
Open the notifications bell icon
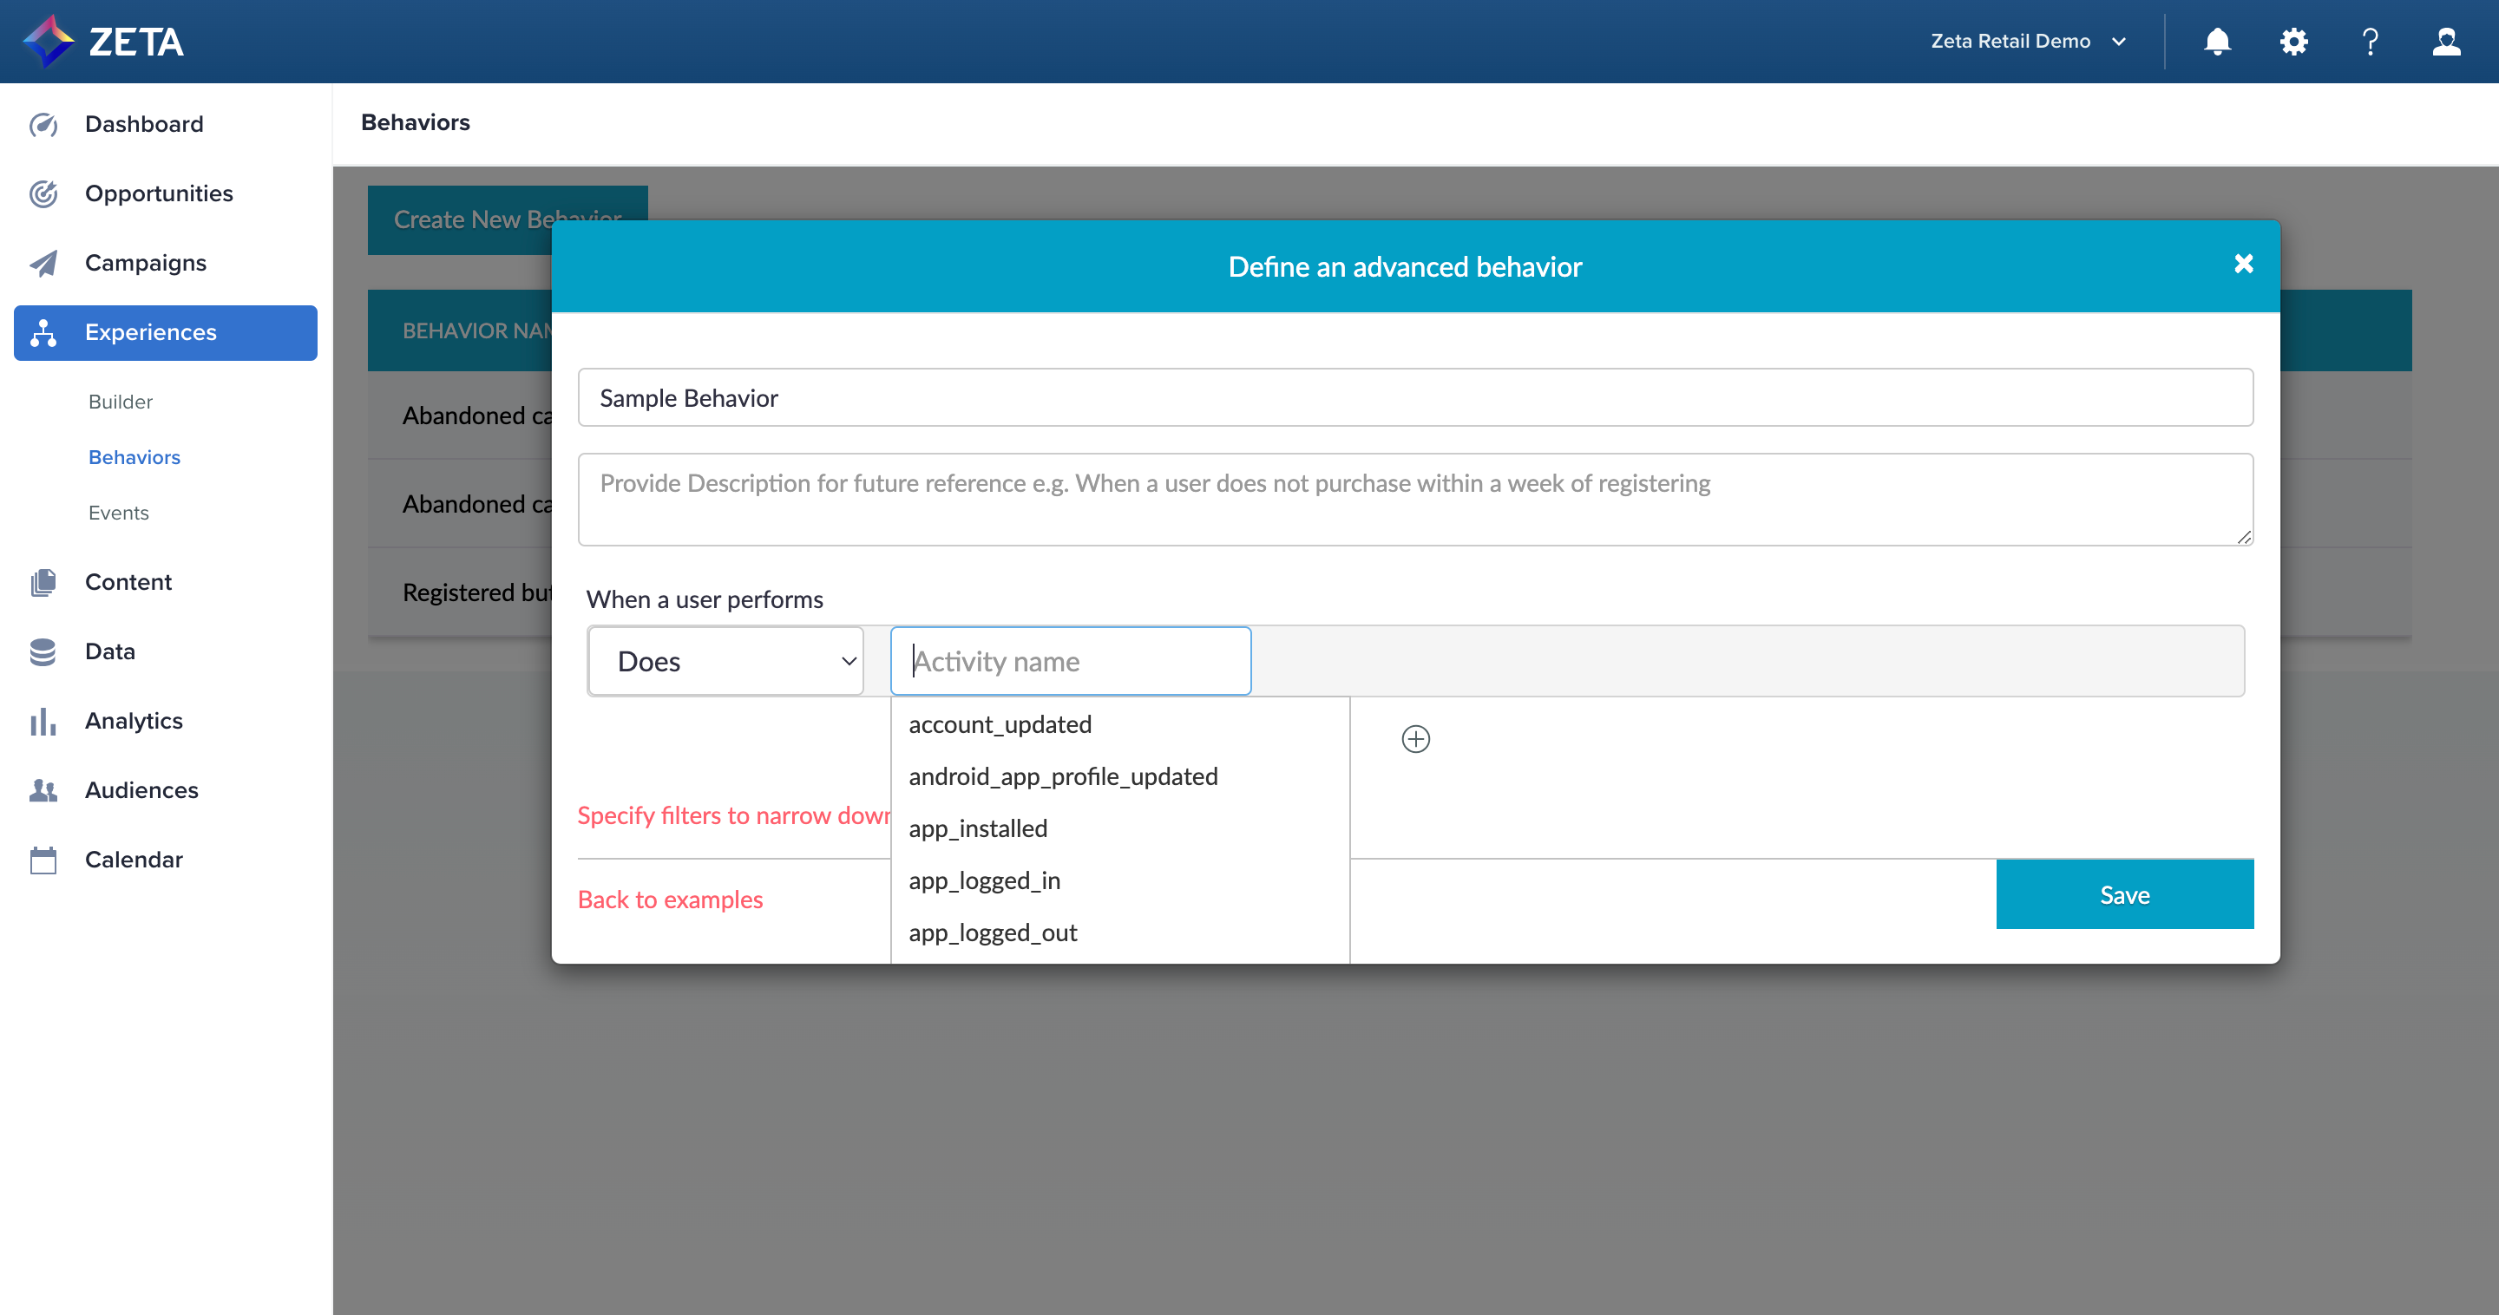[x=2217, y=42]
